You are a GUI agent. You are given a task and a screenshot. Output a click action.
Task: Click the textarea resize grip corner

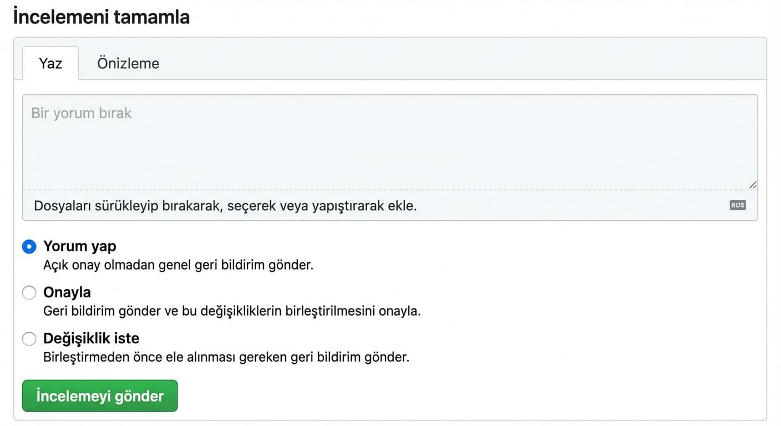[x=753, y=184]
